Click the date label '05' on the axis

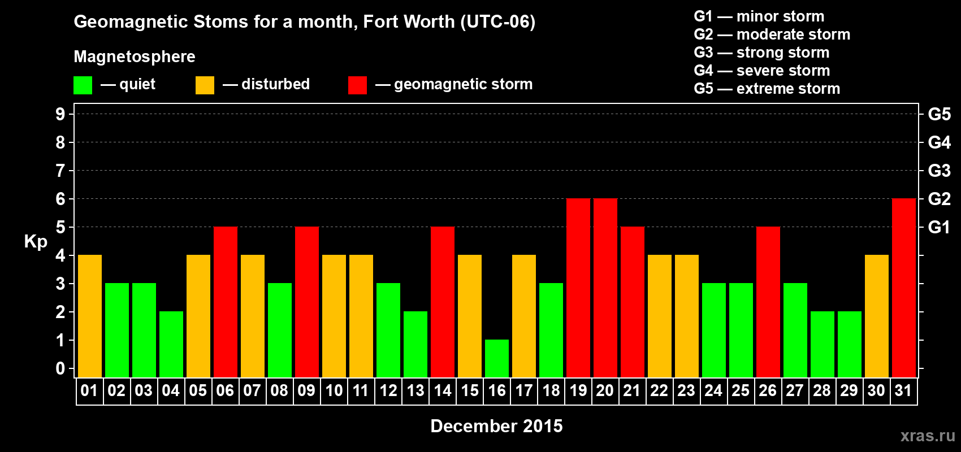pyautogui.click(x=198, y=391)
